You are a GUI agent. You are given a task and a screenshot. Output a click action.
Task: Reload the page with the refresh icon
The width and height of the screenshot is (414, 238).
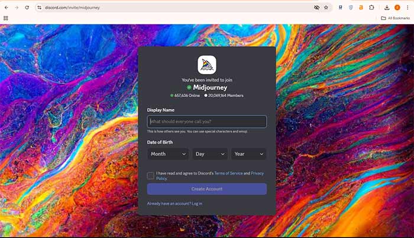point(27,8)
